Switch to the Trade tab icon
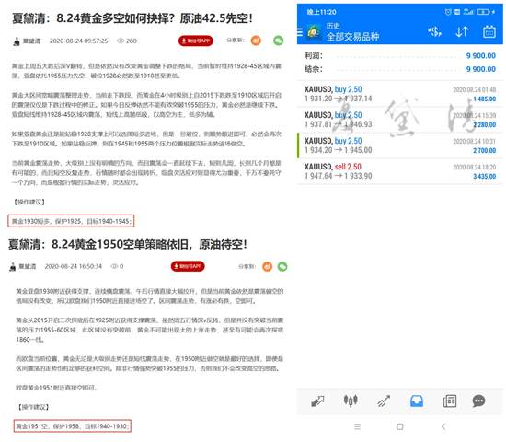This screenshot has width=506, height=442. coord(384,401)
